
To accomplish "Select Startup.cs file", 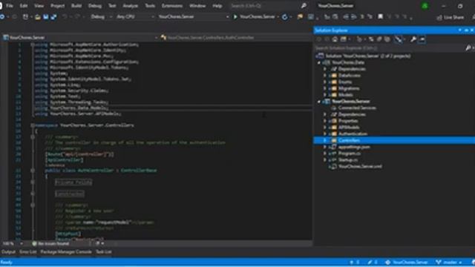I will 348,160.
